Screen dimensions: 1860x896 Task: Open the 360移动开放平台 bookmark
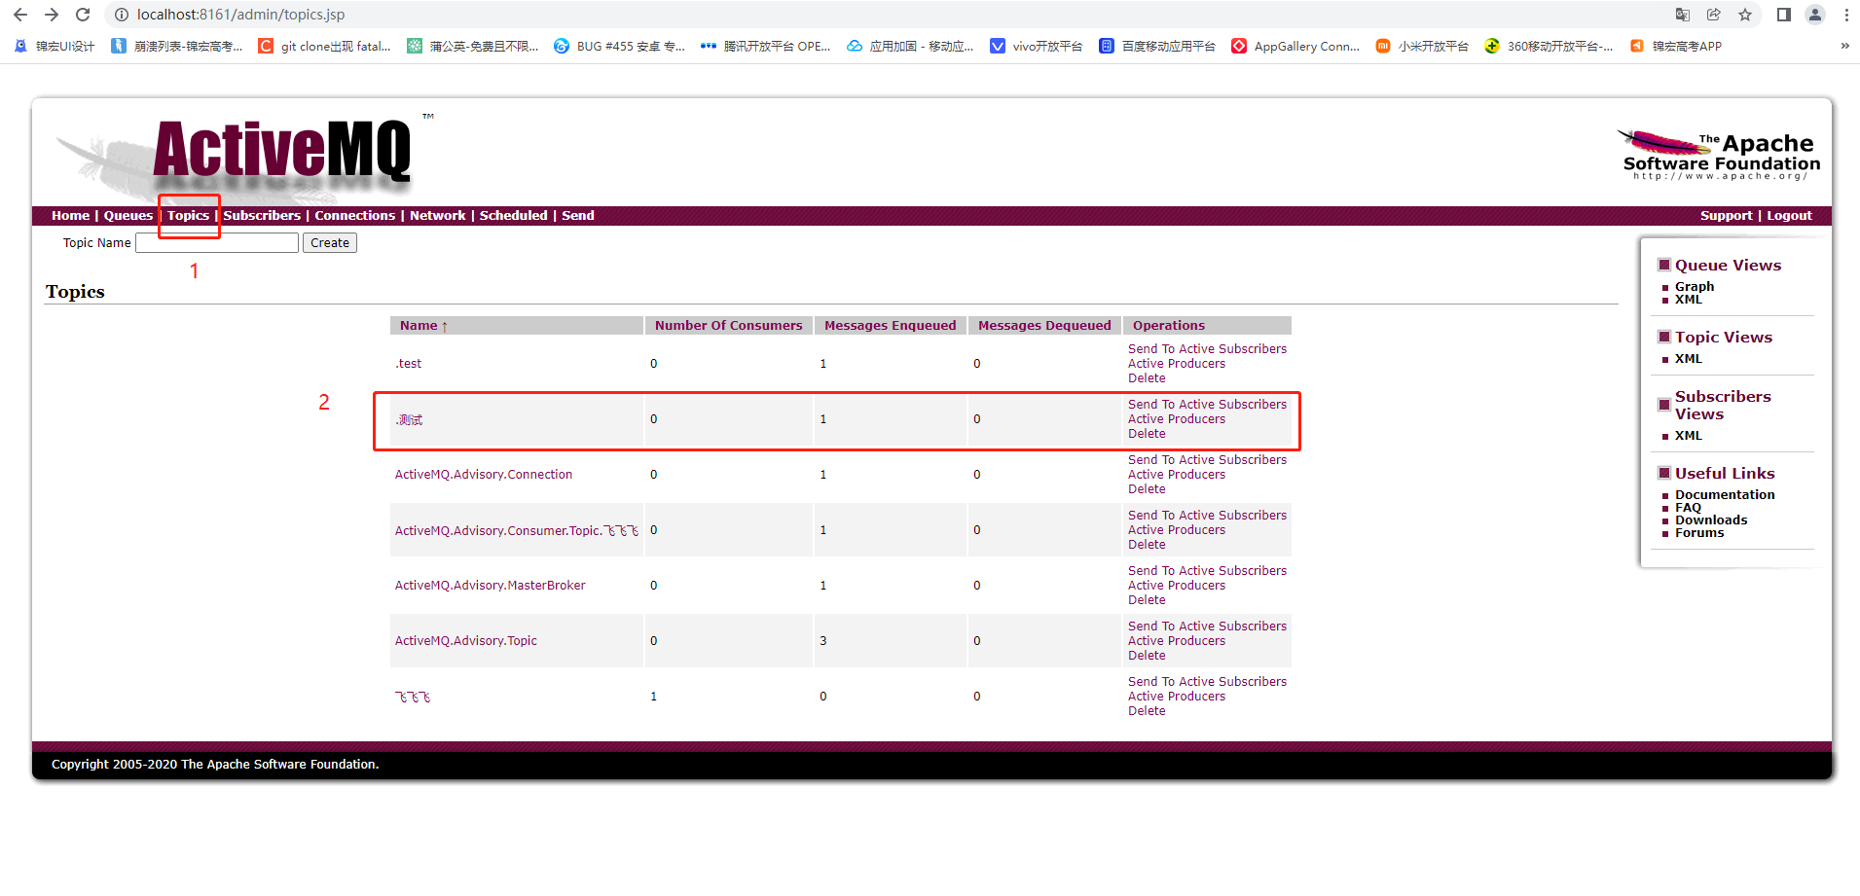point(1549,46)
